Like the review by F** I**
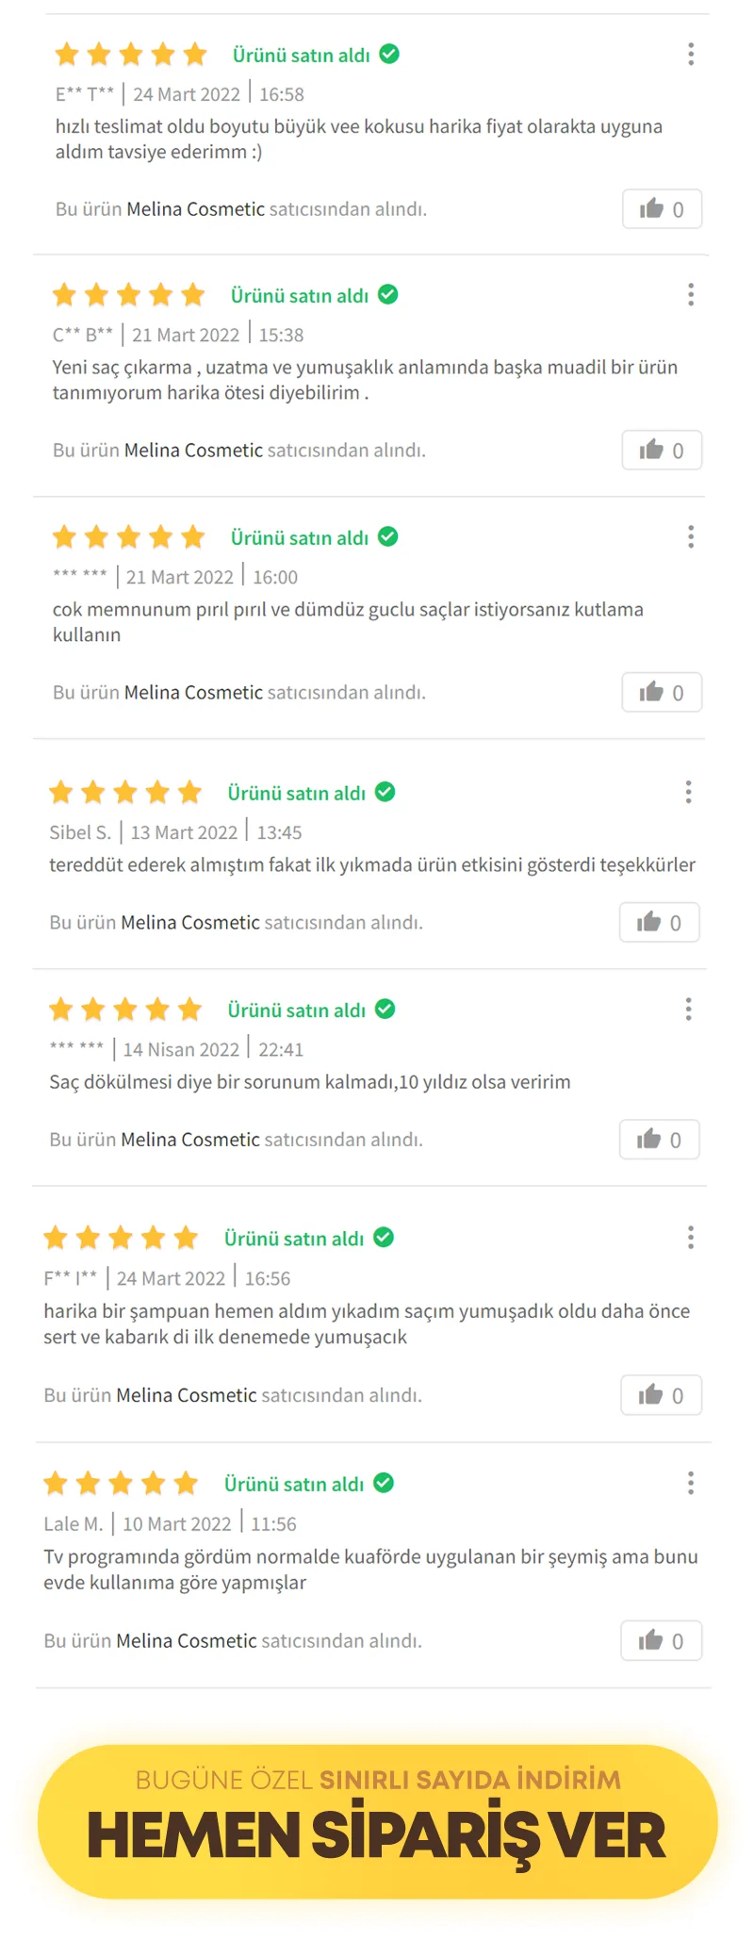 pyautogui.click(x=661, y=1395)
